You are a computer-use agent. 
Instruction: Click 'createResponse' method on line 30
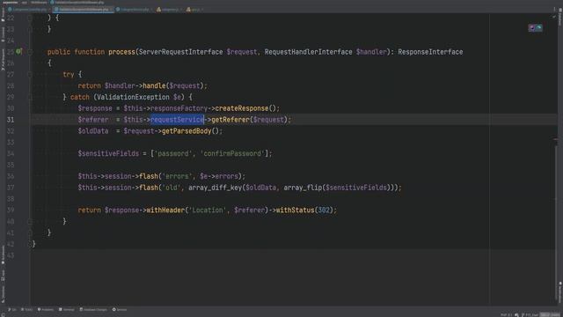click(x=242, y=108)
